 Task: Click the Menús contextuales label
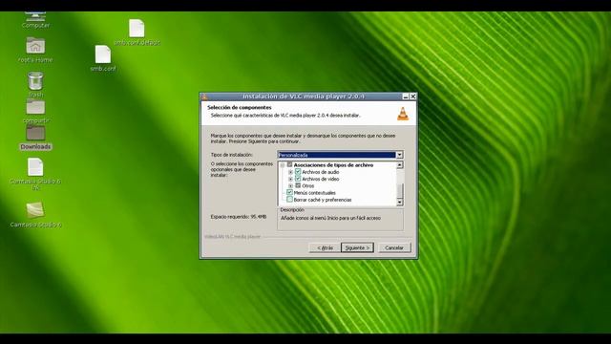pos(314,193)
